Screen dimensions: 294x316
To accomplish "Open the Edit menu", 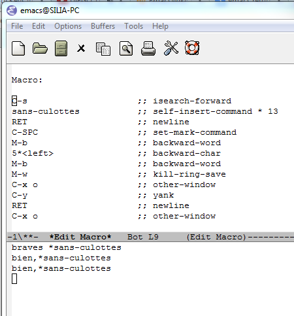I will tap(39, 26).
